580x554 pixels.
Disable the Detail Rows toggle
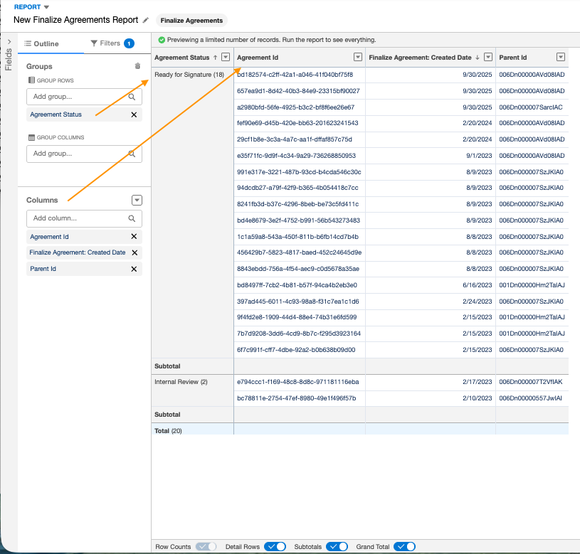[x=275, y=547]
